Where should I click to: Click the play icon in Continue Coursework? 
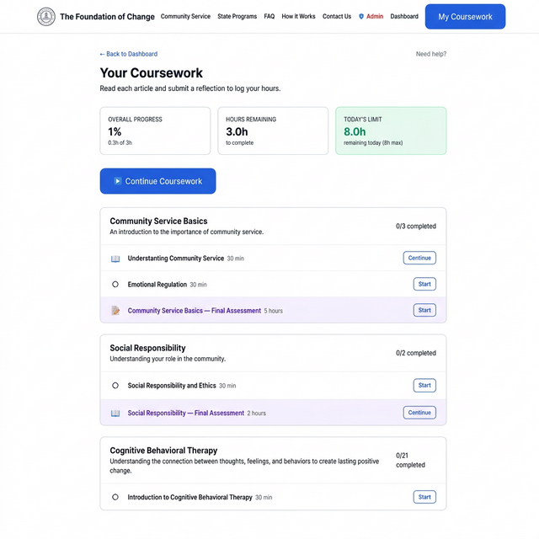point(118,181)
